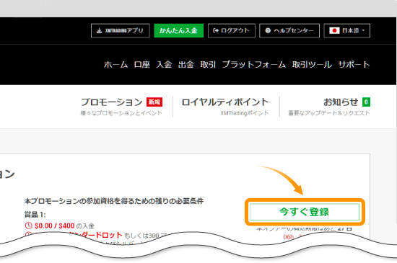
Task: Click the green 0 notification badge
Action: tap(366, 102)
